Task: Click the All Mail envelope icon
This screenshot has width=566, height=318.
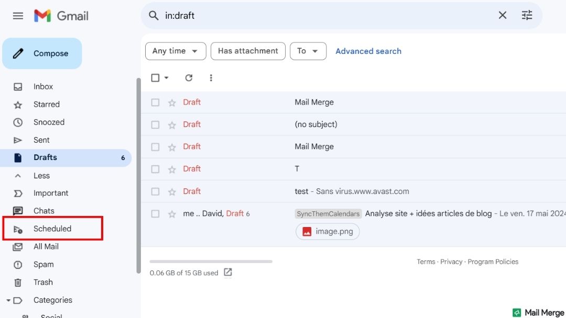Action: click(x=18, y=247)
